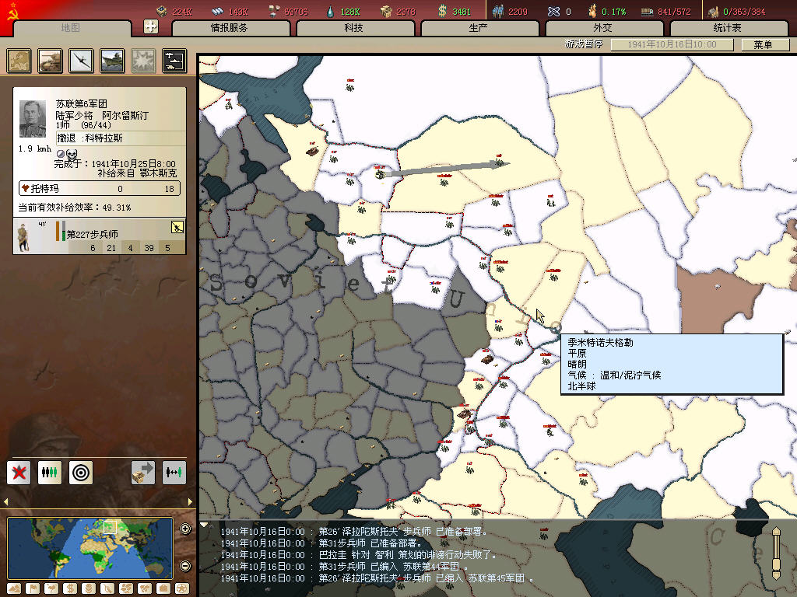Click the 托特玛 province row
797x597 pixels.
pos(100,188)
